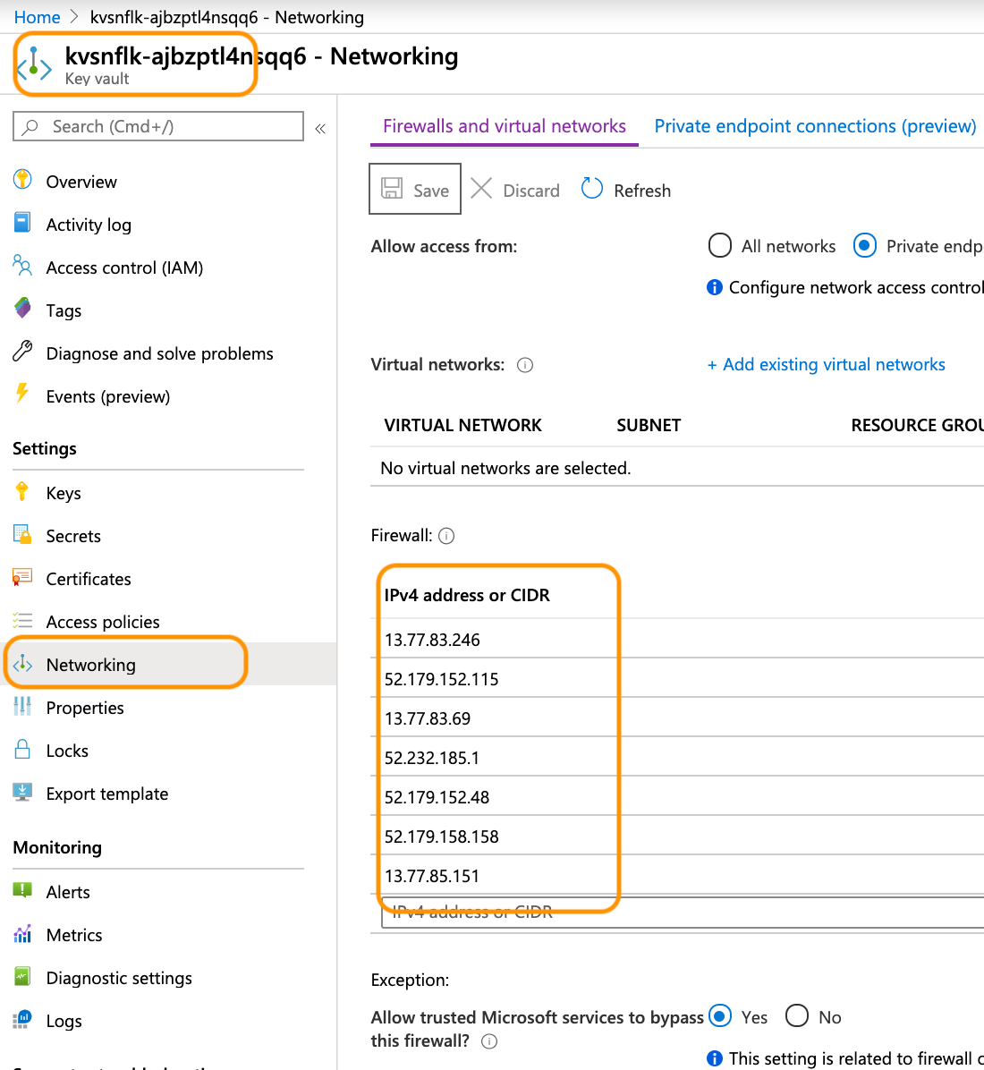Click the Virtual networks info icon
The image size is (984, 1070).
click(x=525, y=365)
